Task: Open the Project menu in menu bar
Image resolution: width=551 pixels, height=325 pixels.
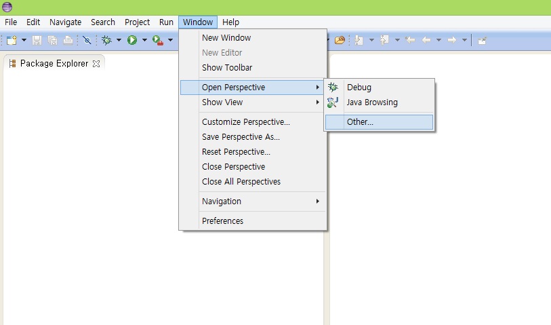Action: pos(137,22)
